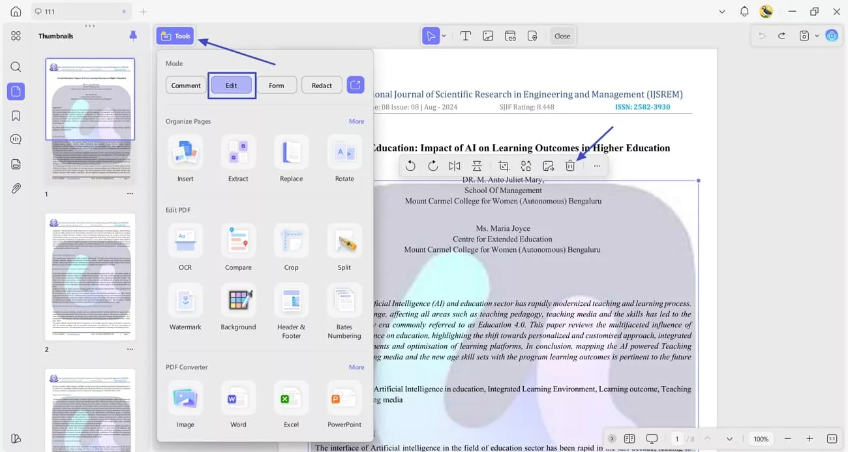Convert PDF to PowerPoint
This screenshot has height=452, width=848.
tap(344, 404)
